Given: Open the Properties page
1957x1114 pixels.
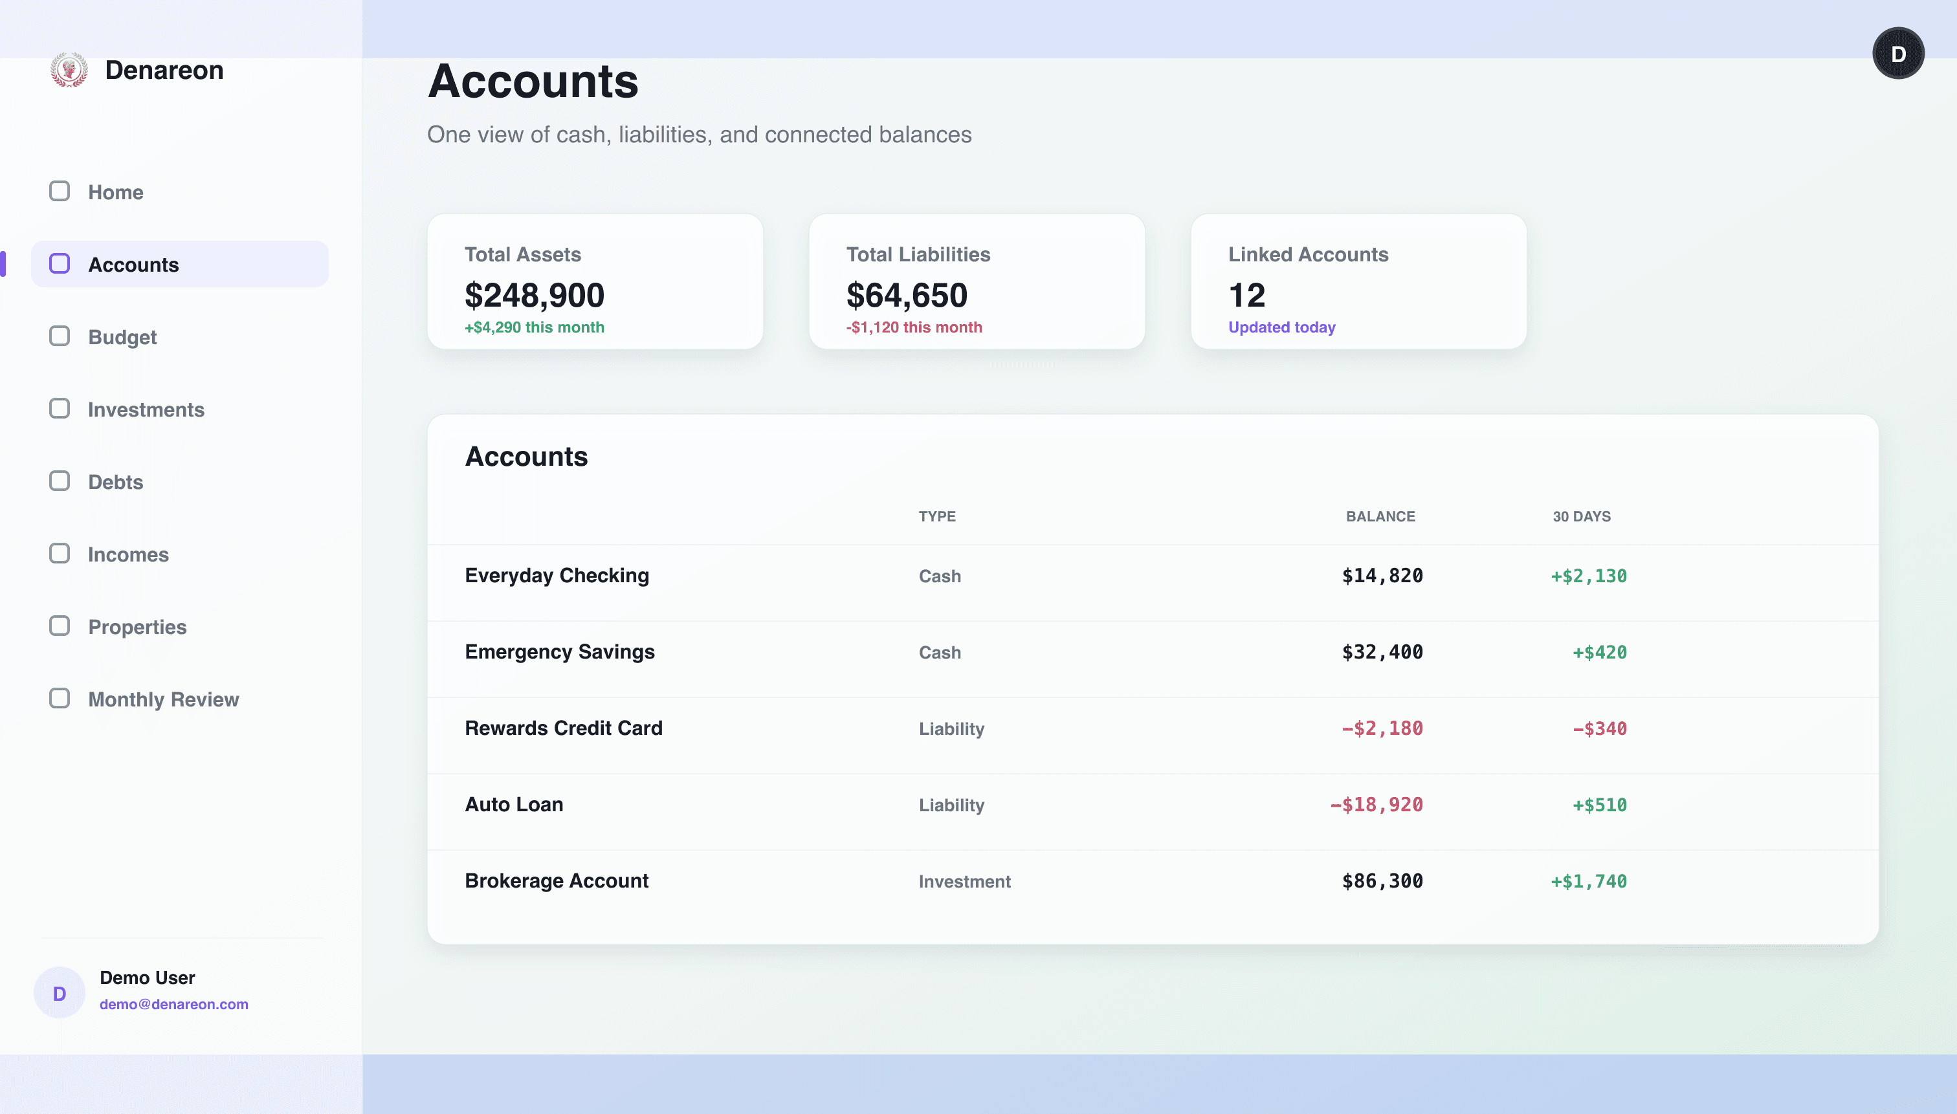Looking at the screenshot, I should pyautogui.click(x=180, y=627).
